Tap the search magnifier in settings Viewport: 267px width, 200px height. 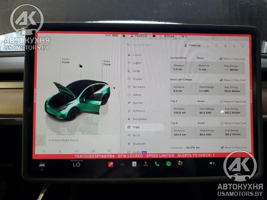click(x=128, y=45)
